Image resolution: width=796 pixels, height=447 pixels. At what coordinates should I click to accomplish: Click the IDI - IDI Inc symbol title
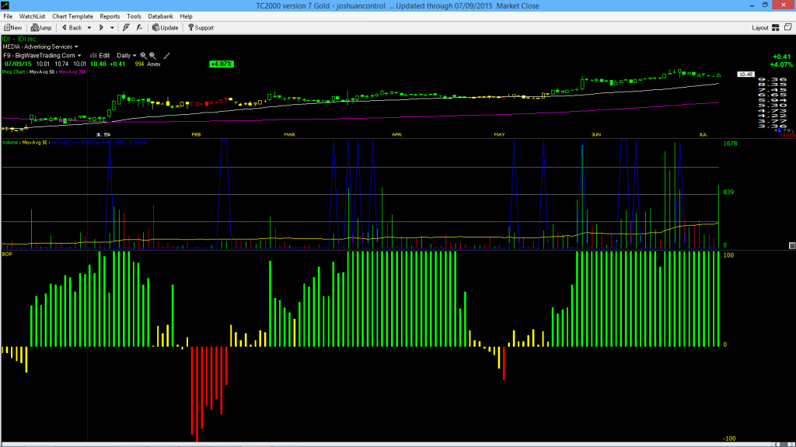(19, 39)
